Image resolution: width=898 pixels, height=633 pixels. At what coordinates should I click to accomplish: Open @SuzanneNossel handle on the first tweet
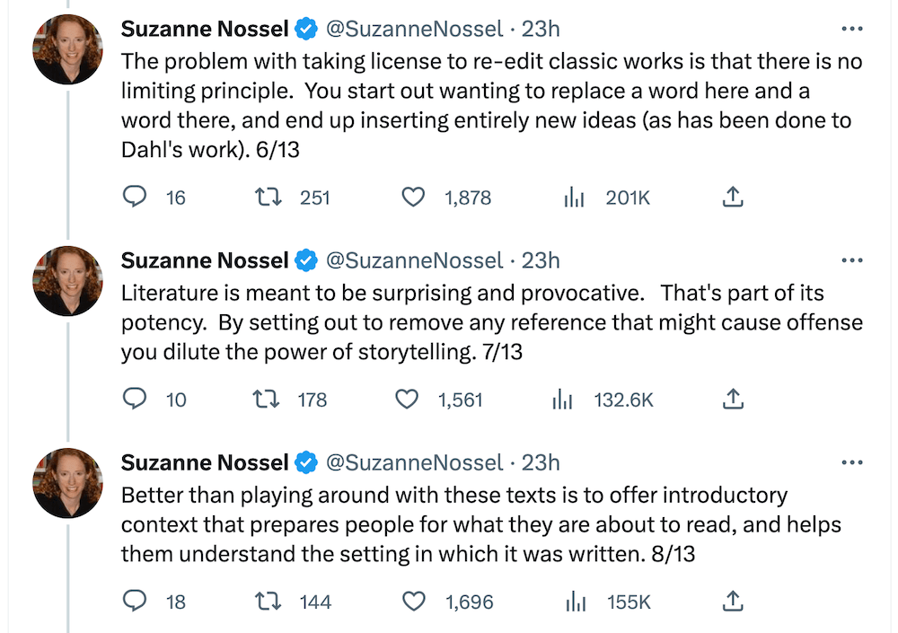(x=413, y=29)
